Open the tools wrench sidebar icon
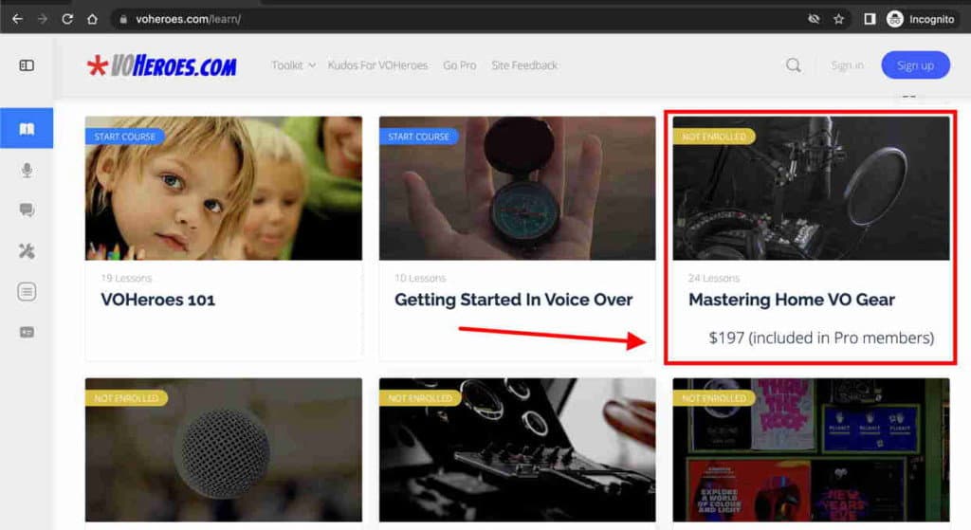This screenshot has height=530, width=971. (27, 250)
